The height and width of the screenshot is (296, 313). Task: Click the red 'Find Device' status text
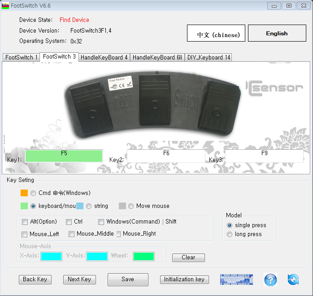click(x=74, y=20)
